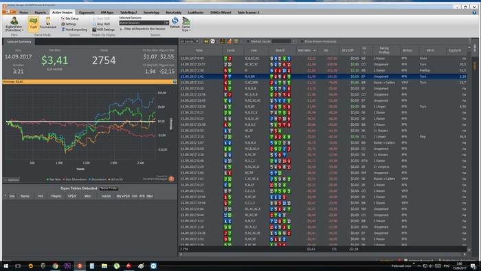The image size is (481, 271).
Task: Enable Show Known Holecards checkbox
Action: pos(302,41)
